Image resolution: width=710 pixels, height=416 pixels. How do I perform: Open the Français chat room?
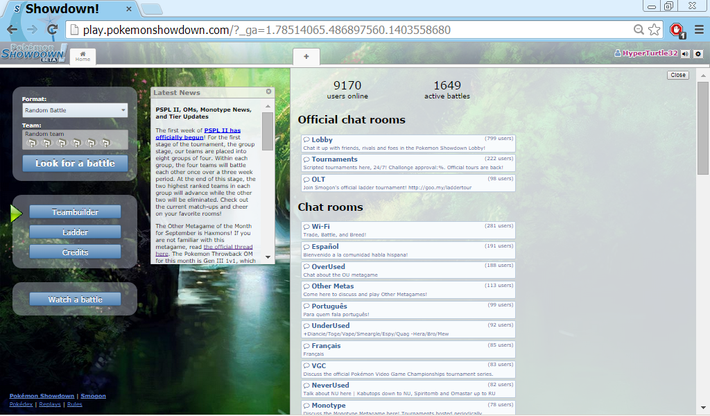[408, 349]
